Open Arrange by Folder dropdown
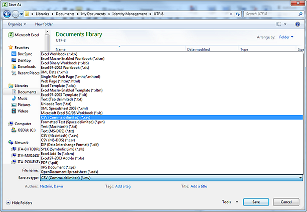Viewport: 307px width, 212px height. pos(286,37)
